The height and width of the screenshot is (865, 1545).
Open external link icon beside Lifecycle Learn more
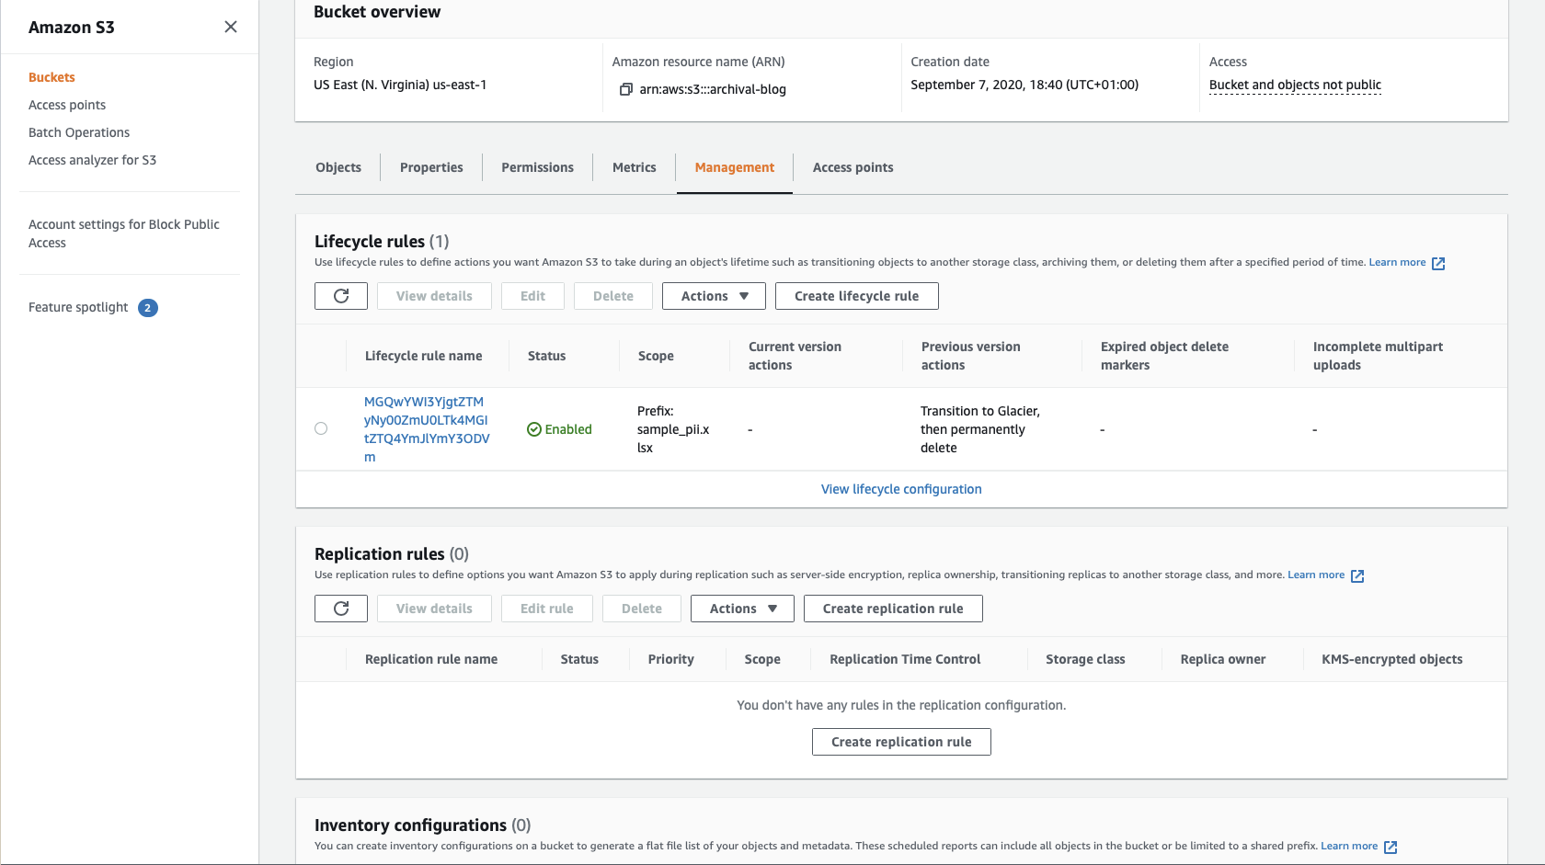(x=1438, y=263)
